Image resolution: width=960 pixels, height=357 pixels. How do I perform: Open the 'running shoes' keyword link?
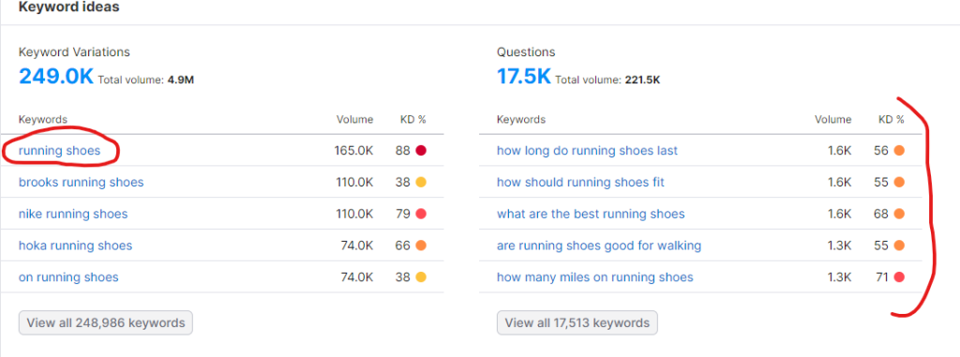coord(59,151)
